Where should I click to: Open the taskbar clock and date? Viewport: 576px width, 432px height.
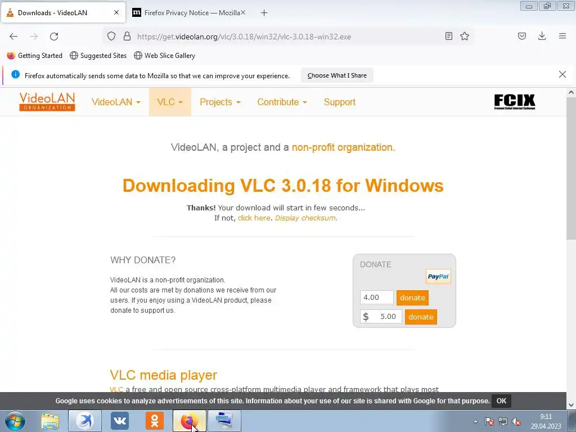point(546,421)
